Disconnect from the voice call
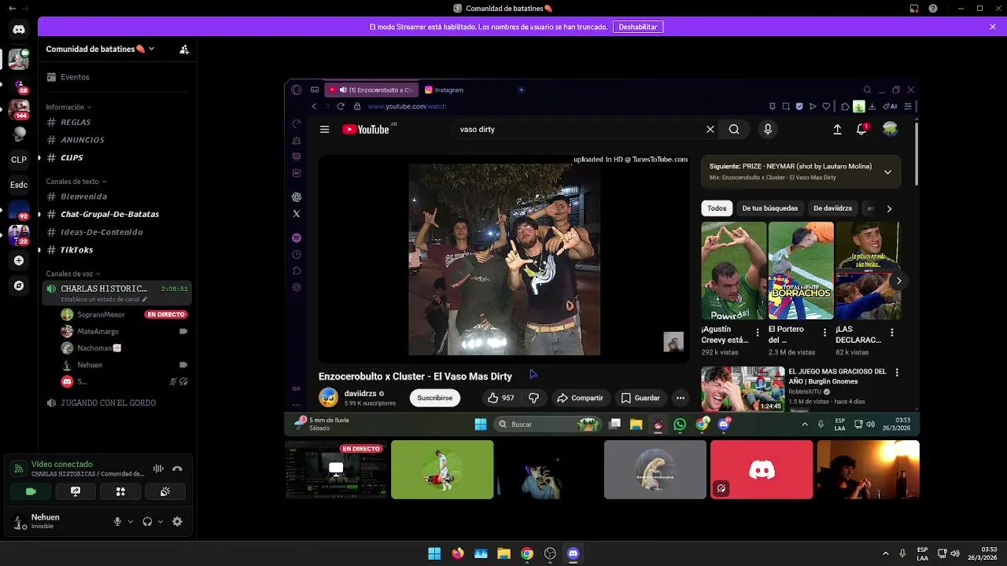The height and width of the screenshot is (566, 1007). [x=177, y=469]
